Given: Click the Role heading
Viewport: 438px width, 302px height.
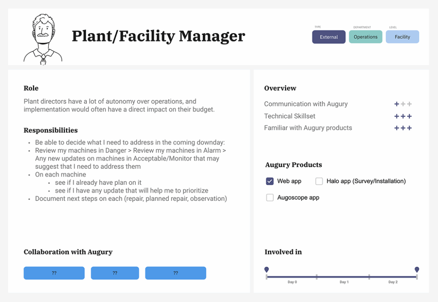Looking at the screenshot, I should (31, 88).
